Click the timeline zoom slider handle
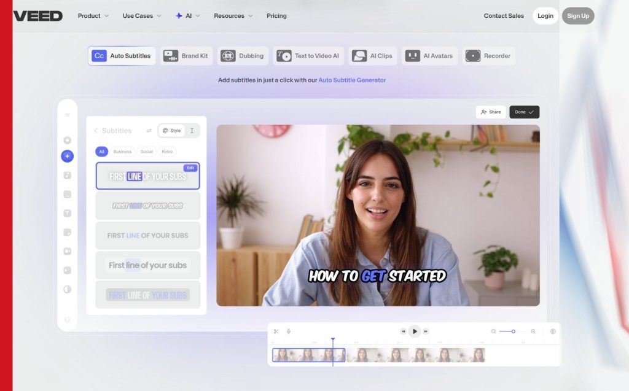Screen dimensions: 629x391 513,331
